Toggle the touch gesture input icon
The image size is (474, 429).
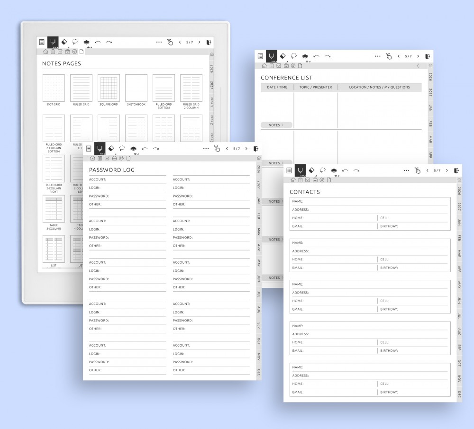click(x=217, y=149)
